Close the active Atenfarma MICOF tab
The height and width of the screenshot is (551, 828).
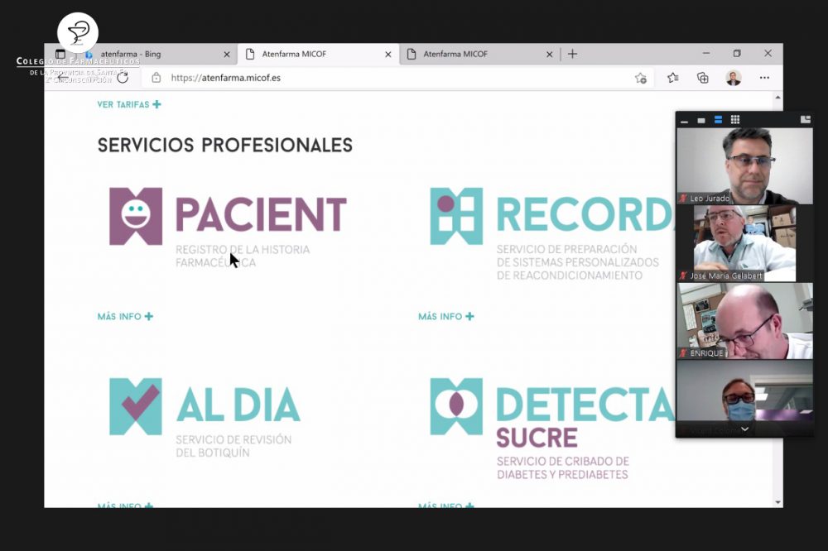tap(388, 55)
